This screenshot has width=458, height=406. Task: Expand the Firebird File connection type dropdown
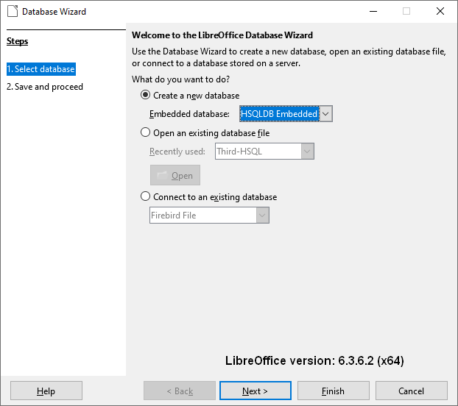coord(262,216)
